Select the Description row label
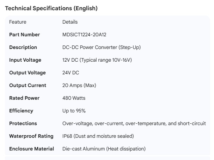 coord(23,47)
